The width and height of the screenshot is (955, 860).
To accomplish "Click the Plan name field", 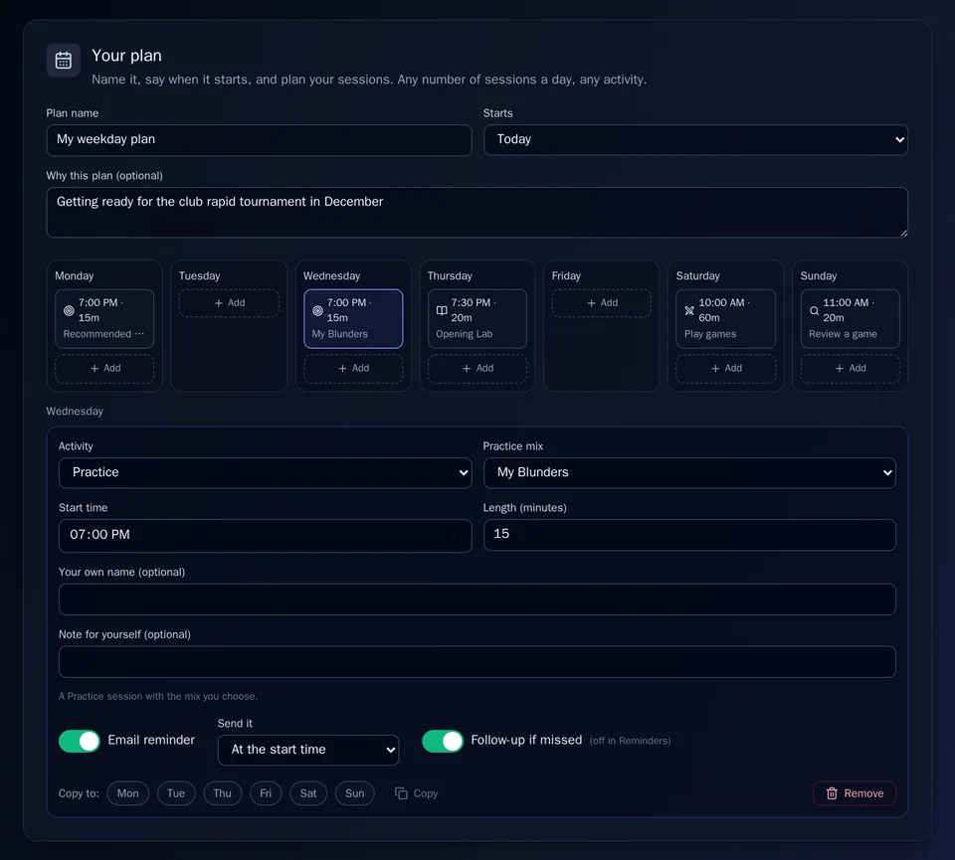I will (x=259, y=140).
